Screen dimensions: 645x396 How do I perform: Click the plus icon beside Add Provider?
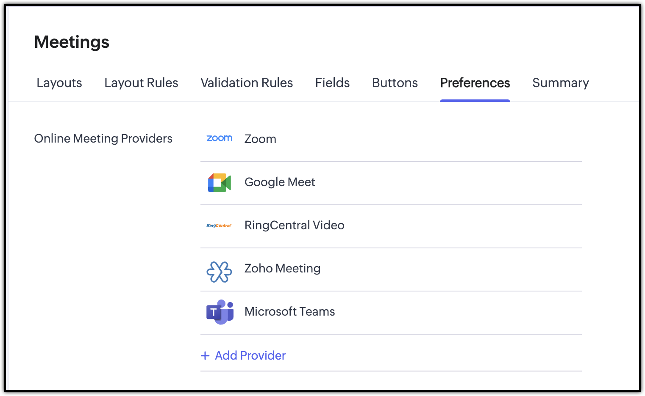205,356
